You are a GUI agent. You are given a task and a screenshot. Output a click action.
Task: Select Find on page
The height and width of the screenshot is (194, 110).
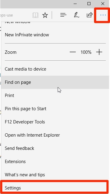coord(55,82)
